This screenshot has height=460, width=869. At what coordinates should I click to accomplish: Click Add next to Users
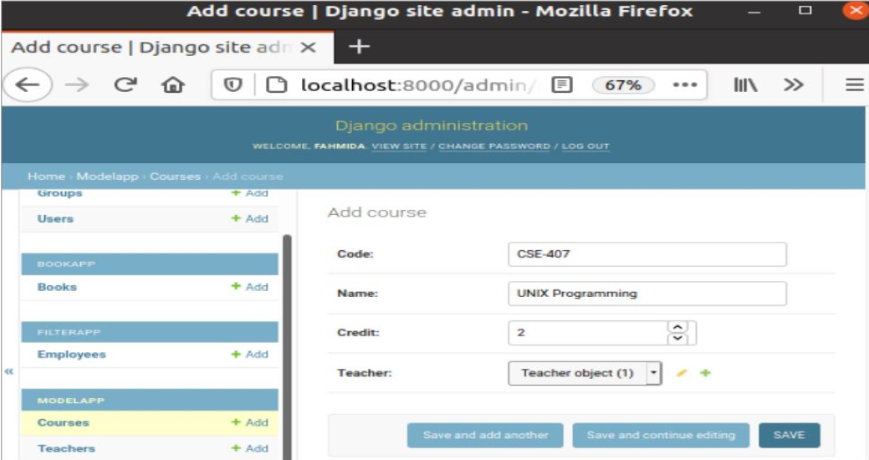click(250, 218)
